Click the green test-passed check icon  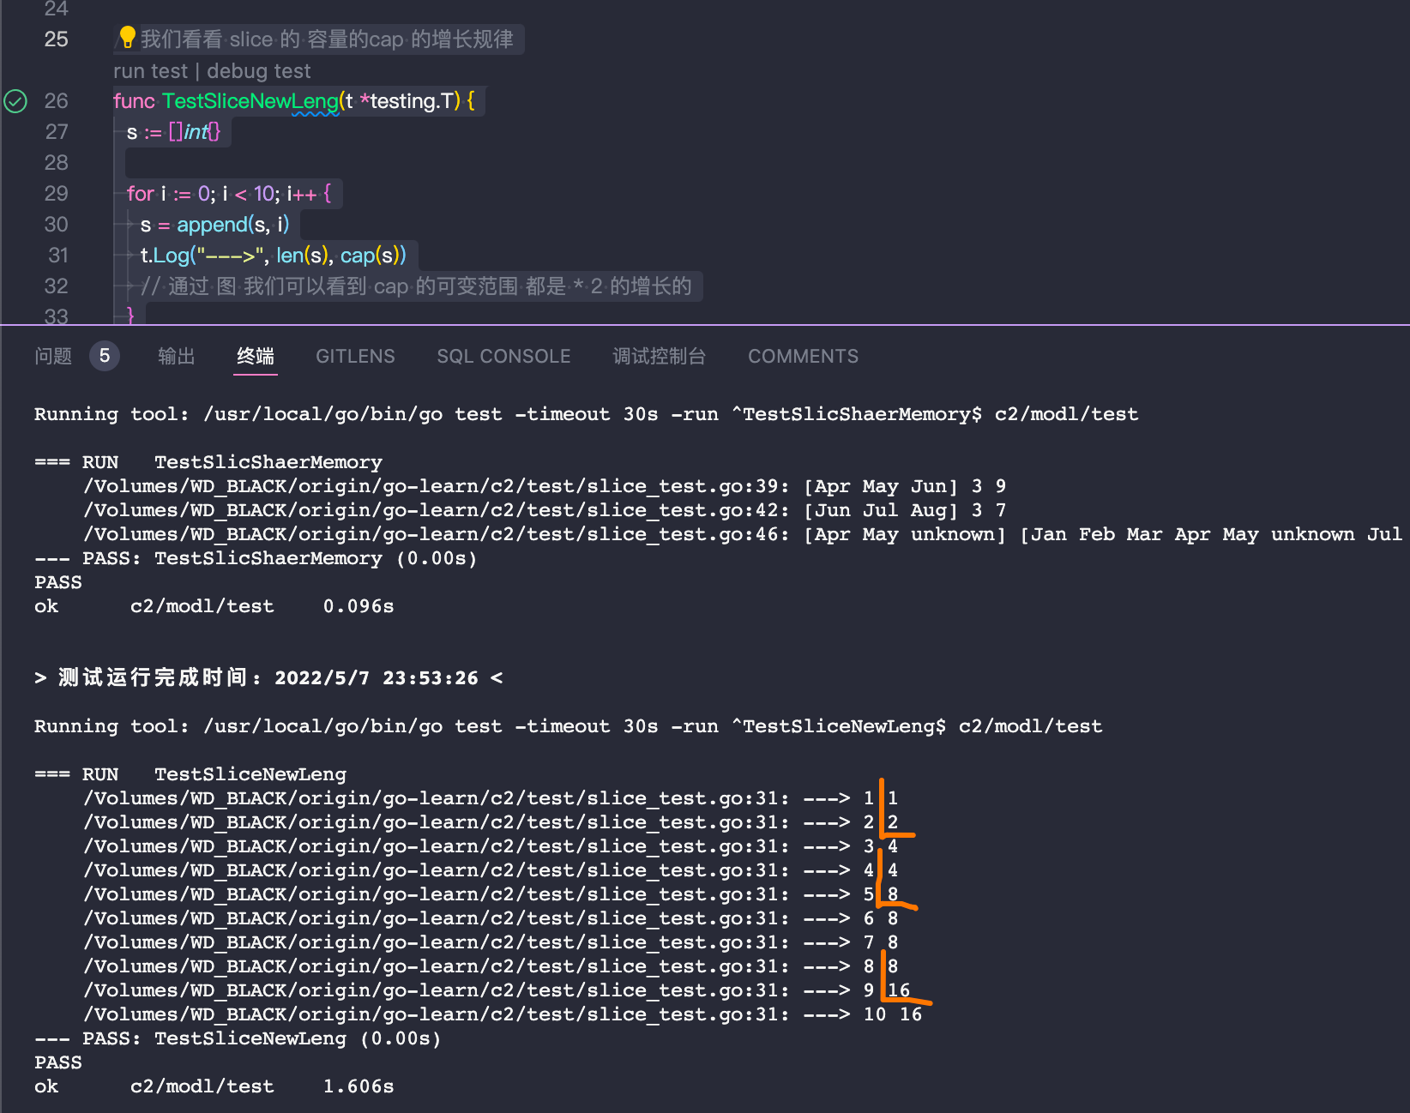point(15,101)
